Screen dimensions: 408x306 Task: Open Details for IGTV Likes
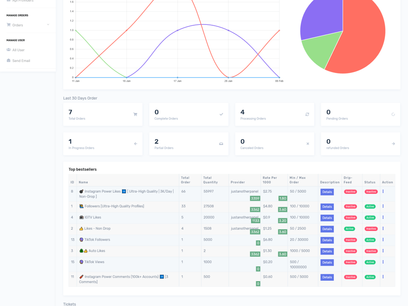327,218
